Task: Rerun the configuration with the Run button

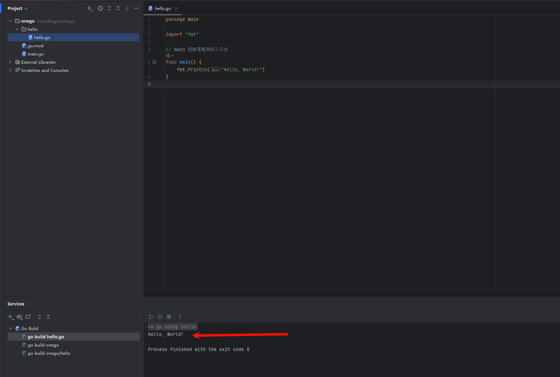Action: [x=151, y=317]
